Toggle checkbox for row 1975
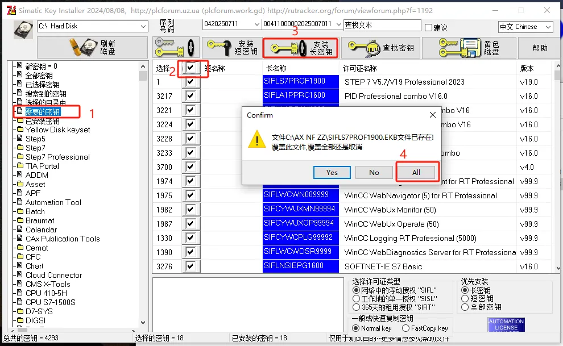The width and height of the screenshot is (563, 346). tap(191, 195)
